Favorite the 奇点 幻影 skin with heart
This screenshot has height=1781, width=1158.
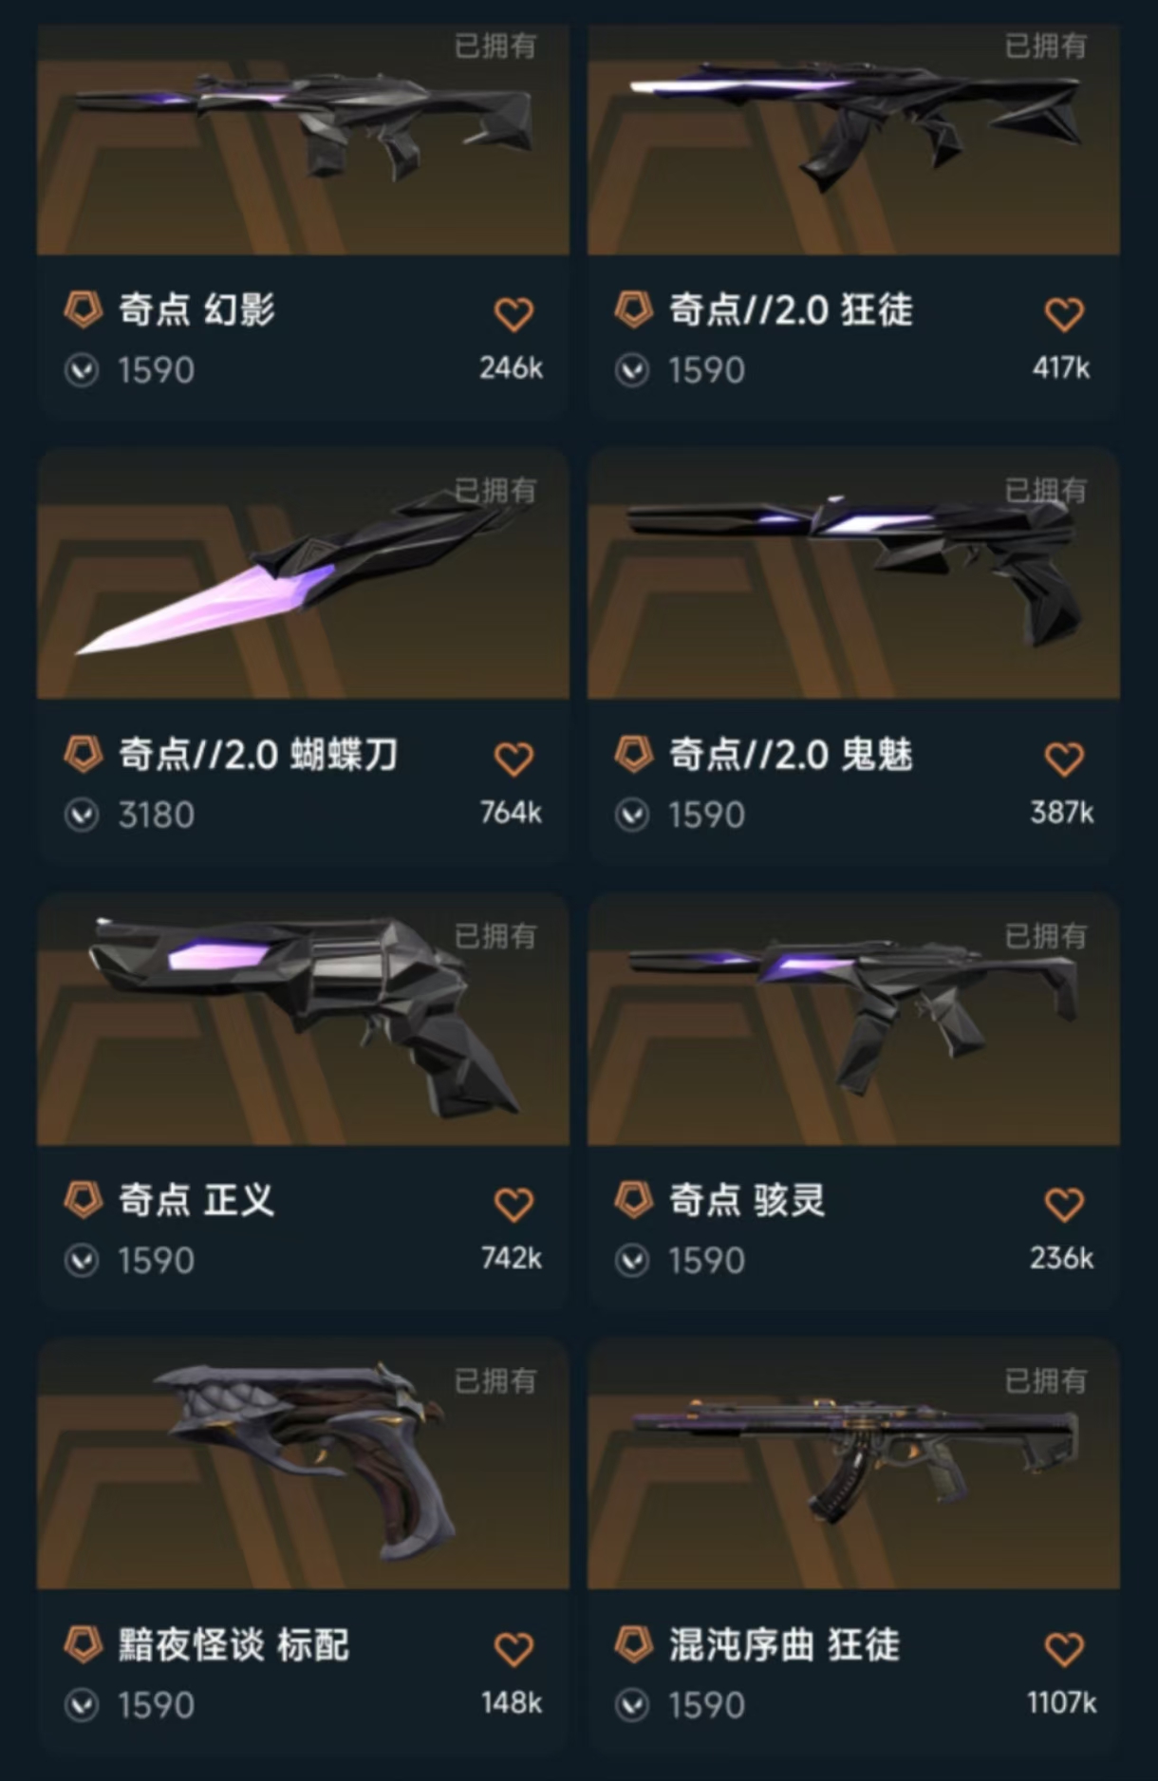[x=514, y=314]
